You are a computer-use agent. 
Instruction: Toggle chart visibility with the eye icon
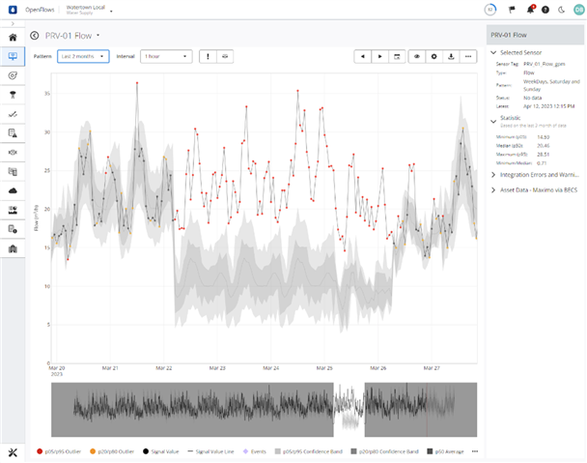click(416, 56)
